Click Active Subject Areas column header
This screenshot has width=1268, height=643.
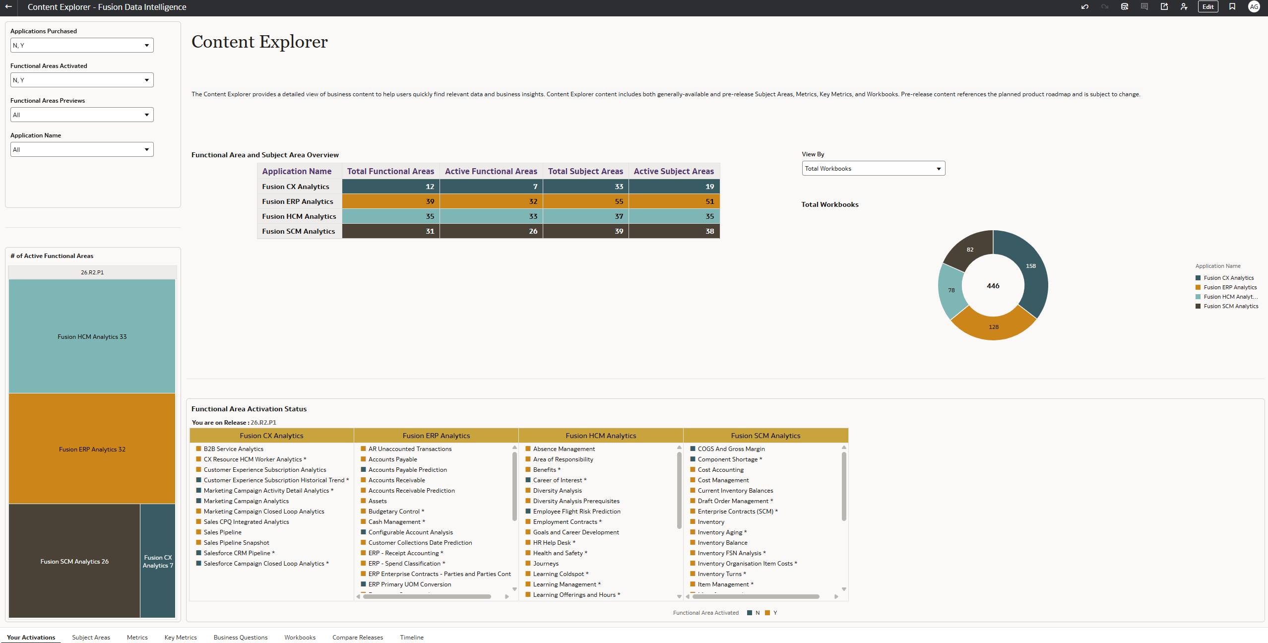click(674, 171)
